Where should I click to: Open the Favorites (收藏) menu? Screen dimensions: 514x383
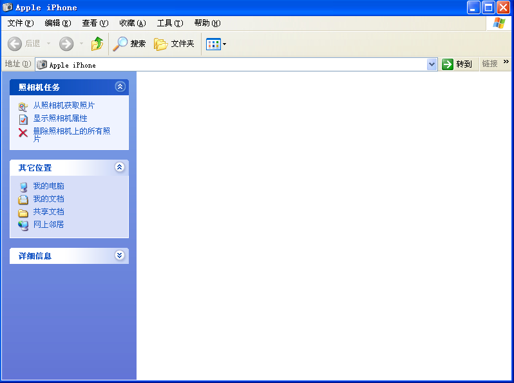coord(133,23)
